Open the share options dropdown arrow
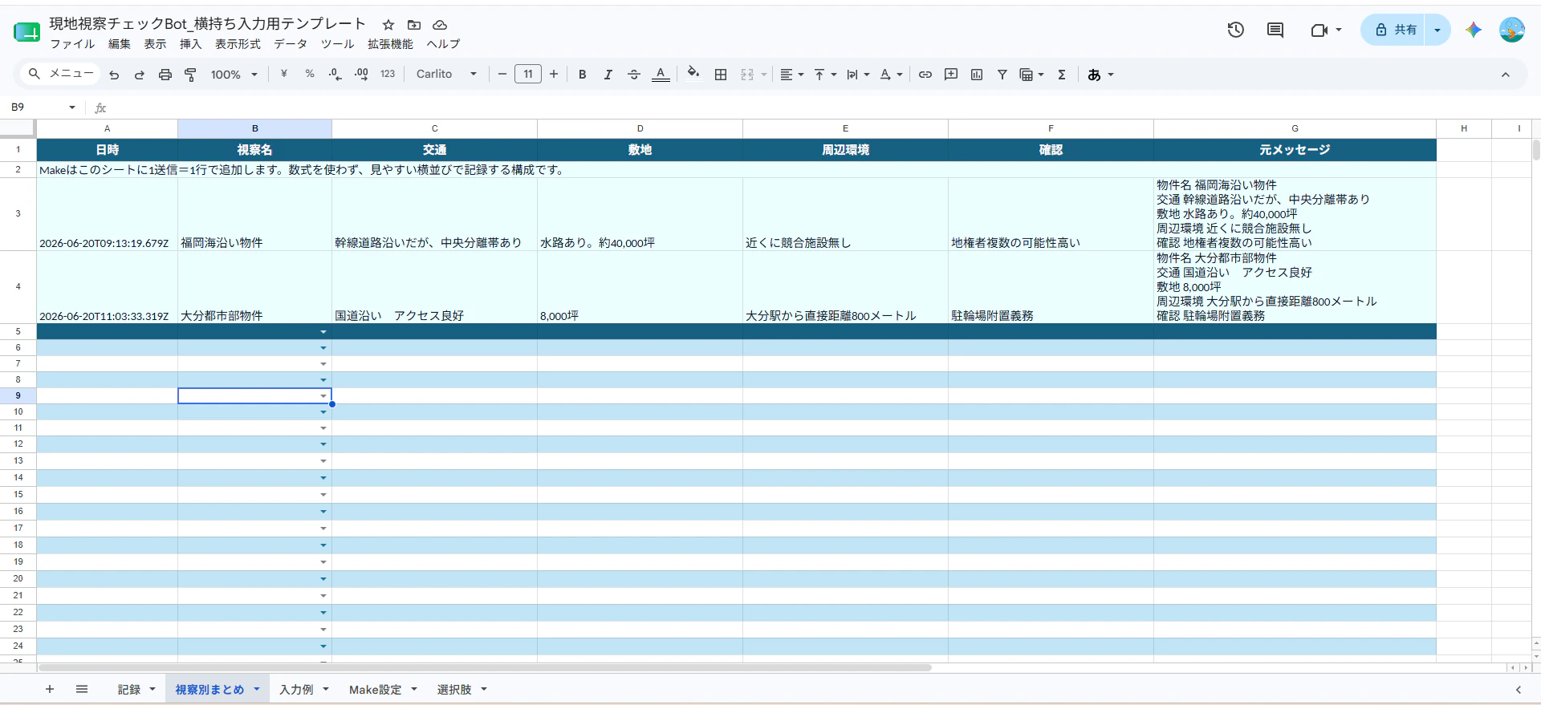 [1437, 30]
